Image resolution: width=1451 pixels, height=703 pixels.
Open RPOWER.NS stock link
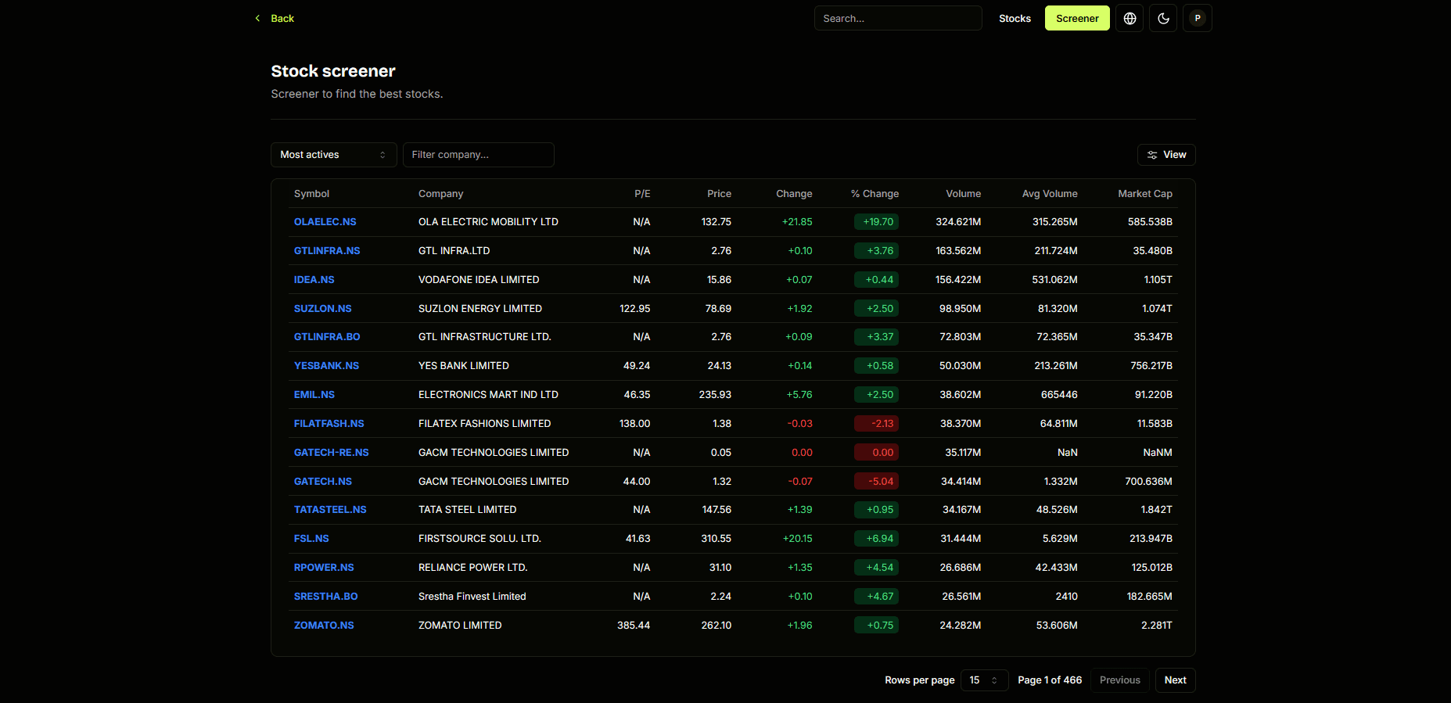324,568
